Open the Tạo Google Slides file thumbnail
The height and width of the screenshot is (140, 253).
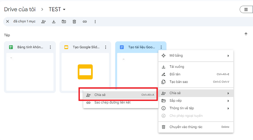(85, 72)
